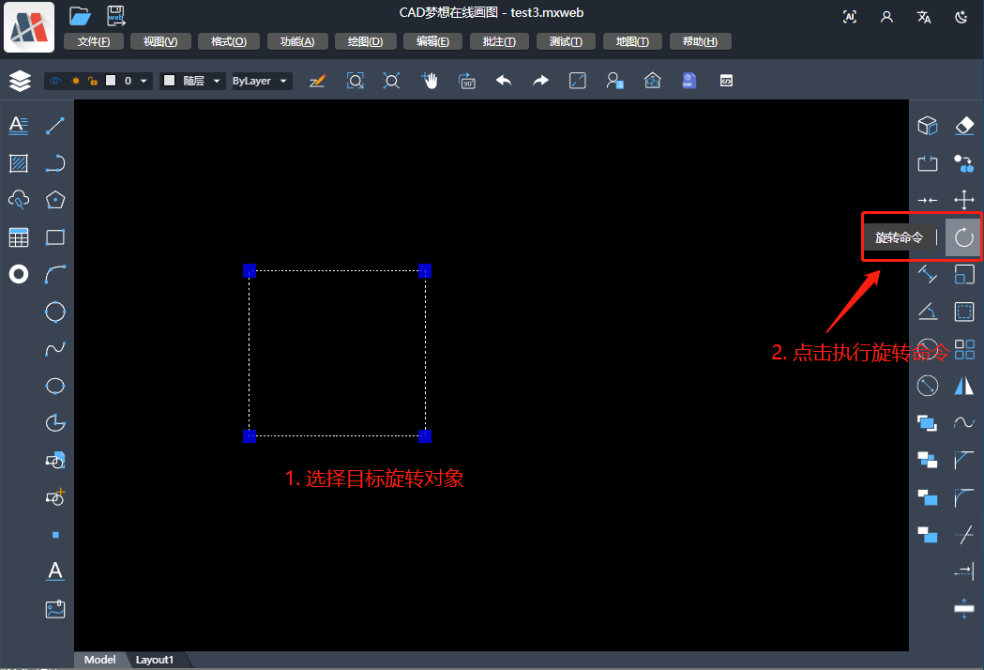Open the 文件(F) menu
Image resolution: width=984 pixels, height=670 pixels.
93,41
